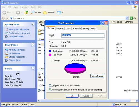Collapse the Other Places panel
139x107 pixels.
pos(33,45)
